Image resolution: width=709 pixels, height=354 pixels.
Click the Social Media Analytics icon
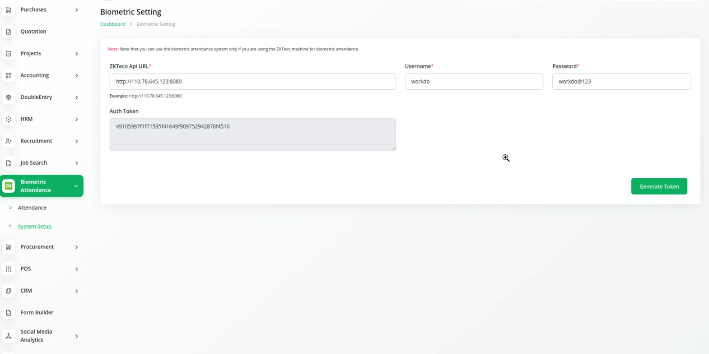(x=9, y=336)
